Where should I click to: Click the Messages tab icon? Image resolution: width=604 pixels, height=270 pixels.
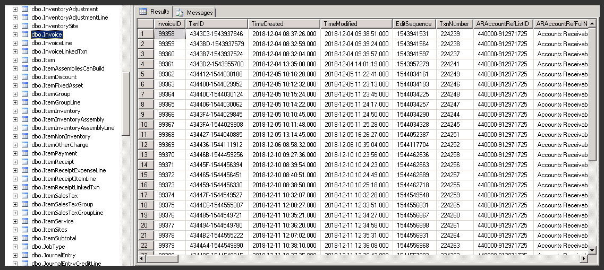[x=180, y=12]
